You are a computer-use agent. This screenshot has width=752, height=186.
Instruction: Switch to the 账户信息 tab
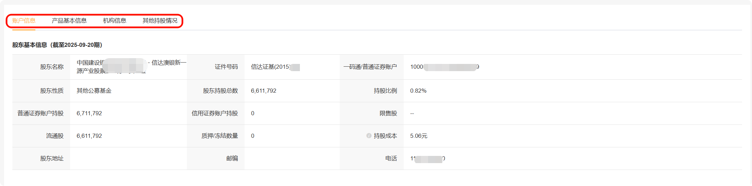coord(24,21)
